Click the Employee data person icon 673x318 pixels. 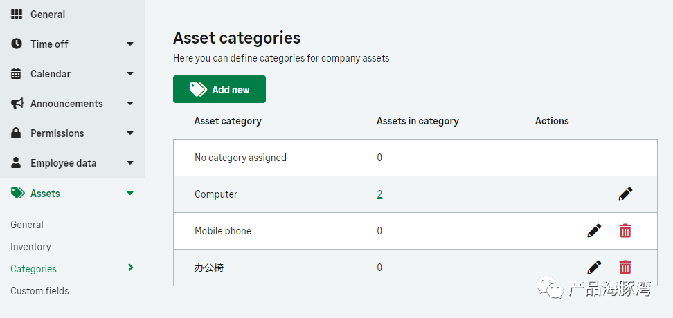click(x=17, y=163)
